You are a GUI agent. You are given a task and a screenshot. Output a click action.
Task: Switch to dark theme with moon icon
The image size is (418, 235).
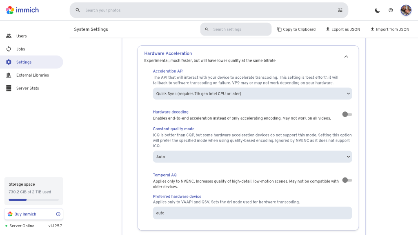(378, 10)
